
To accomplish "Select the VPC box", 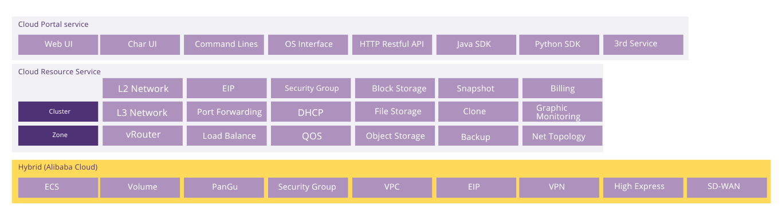I will click(392, 187).
